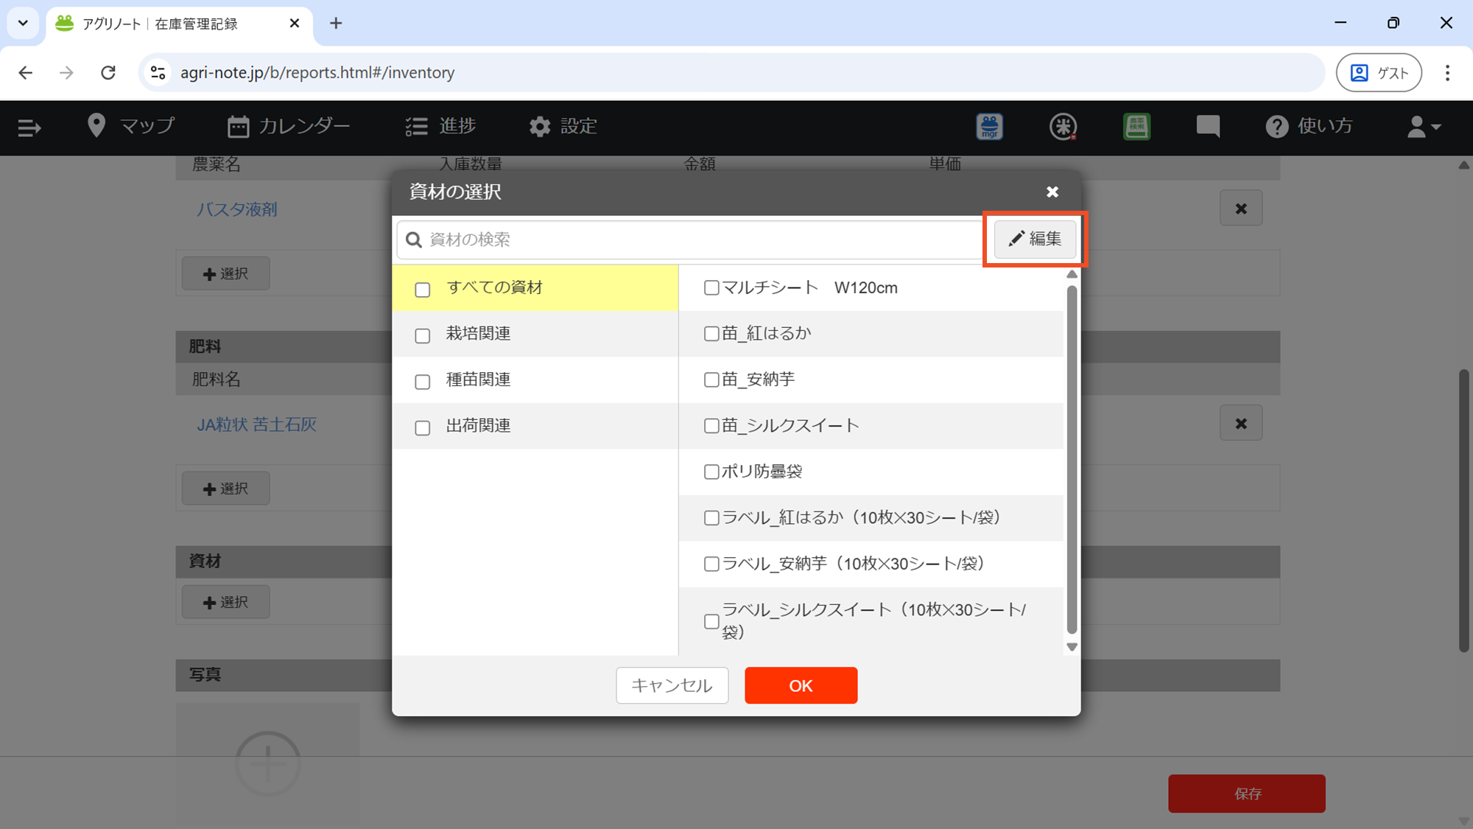Viewport: 1473px width, 829px height.
Task: Click the circular asterisk icon in header
Action: tap(1063, 127)
